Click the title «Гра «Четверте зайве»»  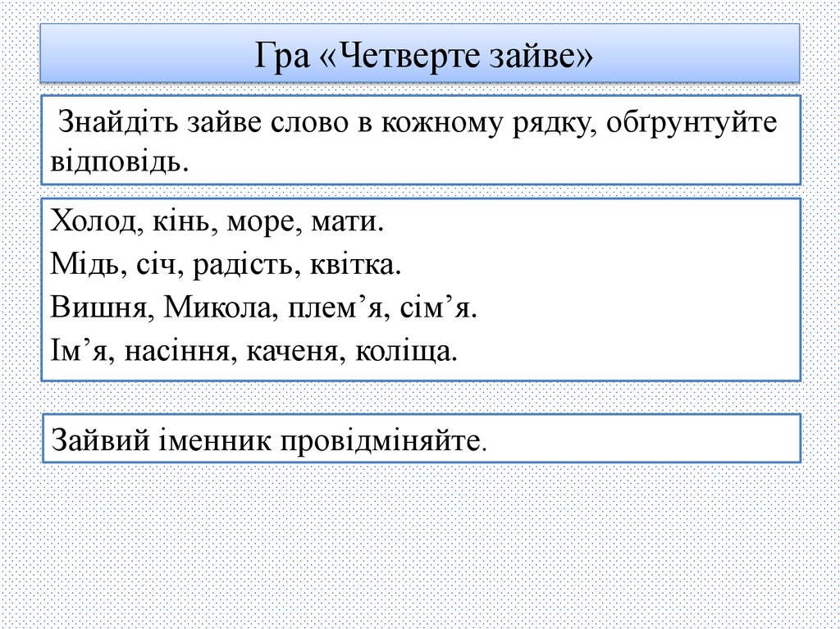pos(420,56)
